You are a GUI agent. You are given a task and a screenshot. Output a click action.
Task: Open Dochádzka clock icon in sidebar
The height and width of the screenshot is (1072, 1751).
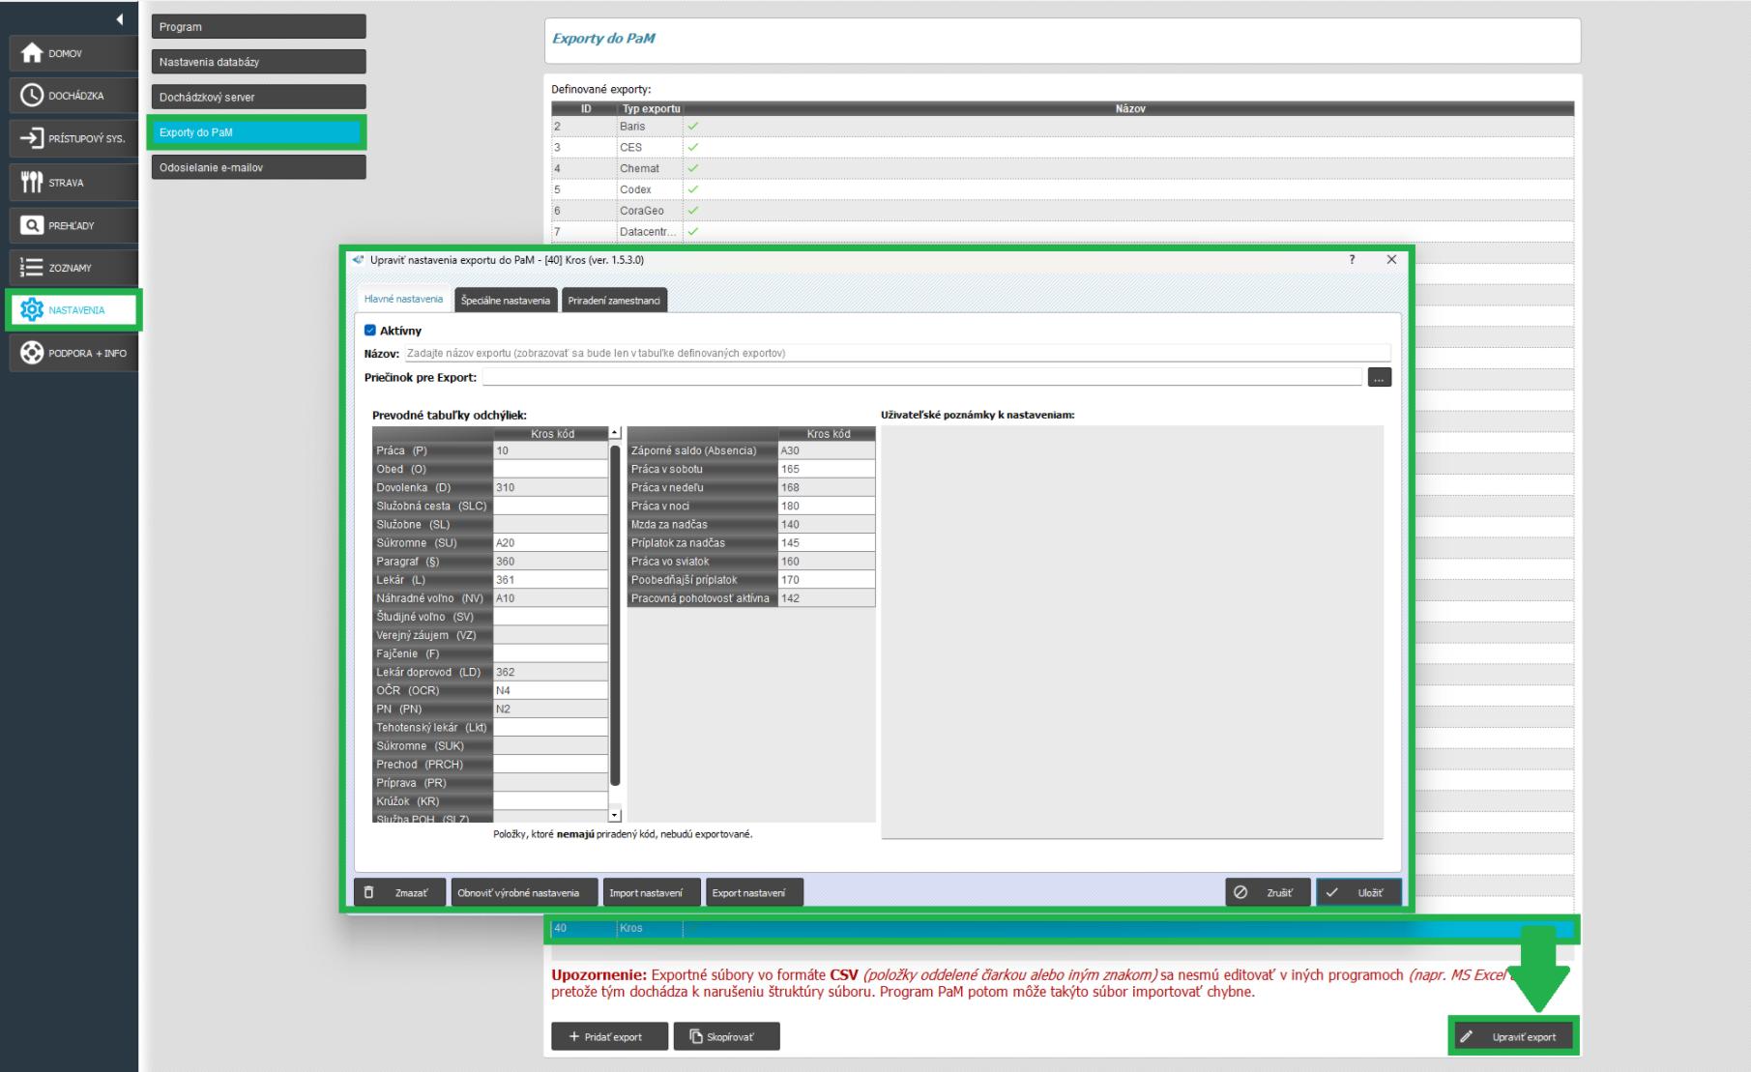pos(32,96)
